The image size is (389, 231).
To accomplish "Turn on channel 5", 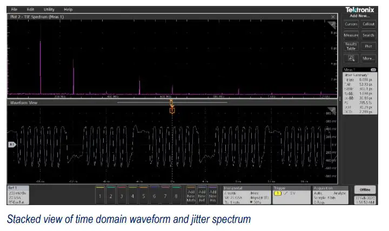I will 144,195.
